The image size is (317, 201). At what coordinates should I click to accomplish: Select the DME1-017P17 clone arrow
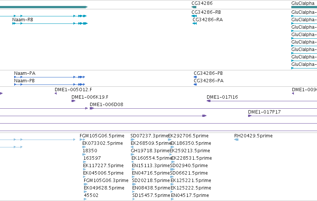click(250, 116)
